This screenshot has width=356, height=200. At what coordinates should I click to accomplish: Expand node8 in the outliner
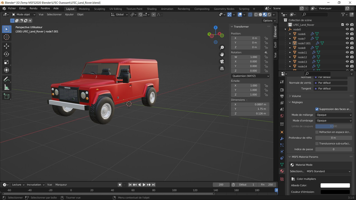(x=290, y=48)
